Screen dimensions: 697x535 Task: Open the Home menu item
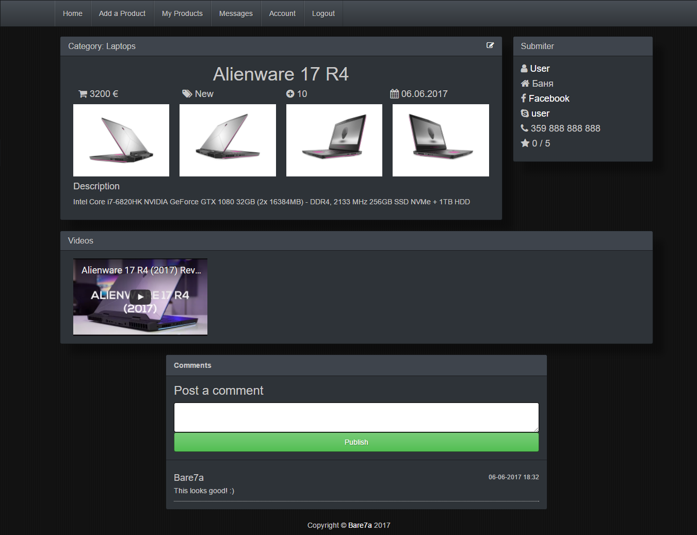73,13
